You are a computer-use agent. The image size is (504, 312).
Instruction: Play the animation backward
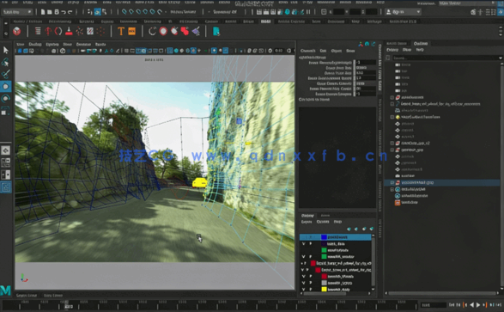[471, 304]
